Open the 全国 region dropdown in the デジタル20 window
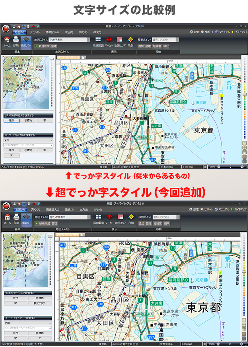The image size is (248, 347). click(x=28, y=140)
